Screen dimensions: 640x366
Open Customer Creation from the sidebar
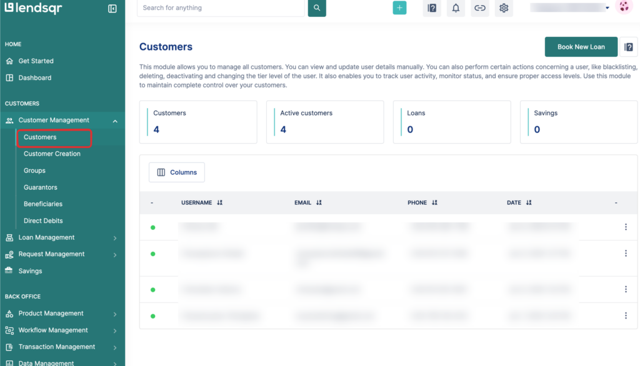(52, 154)
